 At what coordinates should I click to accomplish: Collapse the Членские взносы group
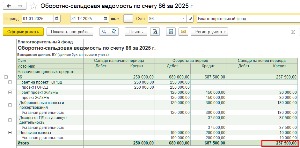click(x=10, y=132)
